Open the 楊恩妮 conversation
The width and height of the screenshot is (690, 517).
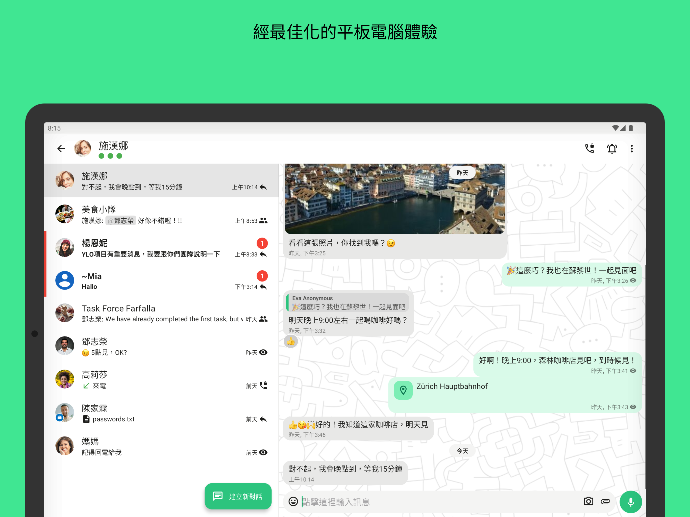[x=161, y=248]
